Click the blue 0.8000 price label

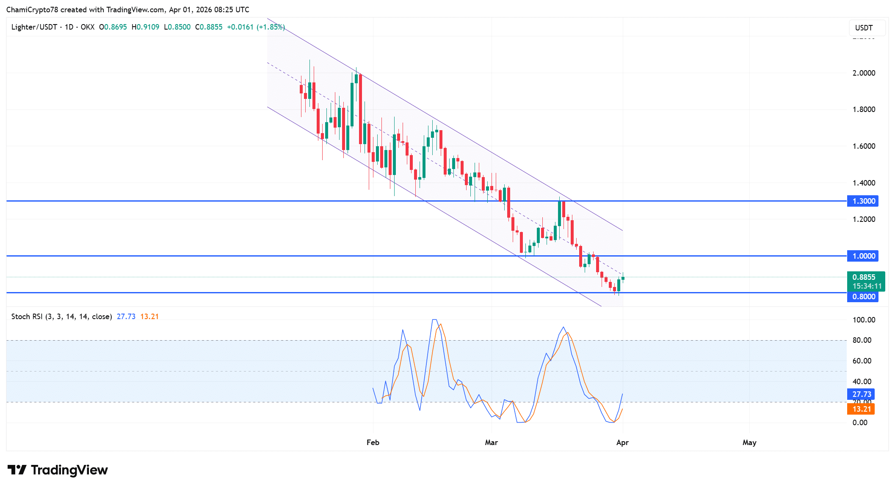862,297
